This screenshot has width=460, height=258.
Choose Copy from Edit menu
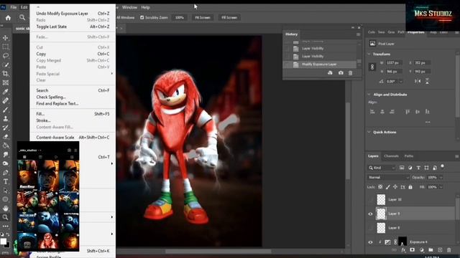(73, 54)
